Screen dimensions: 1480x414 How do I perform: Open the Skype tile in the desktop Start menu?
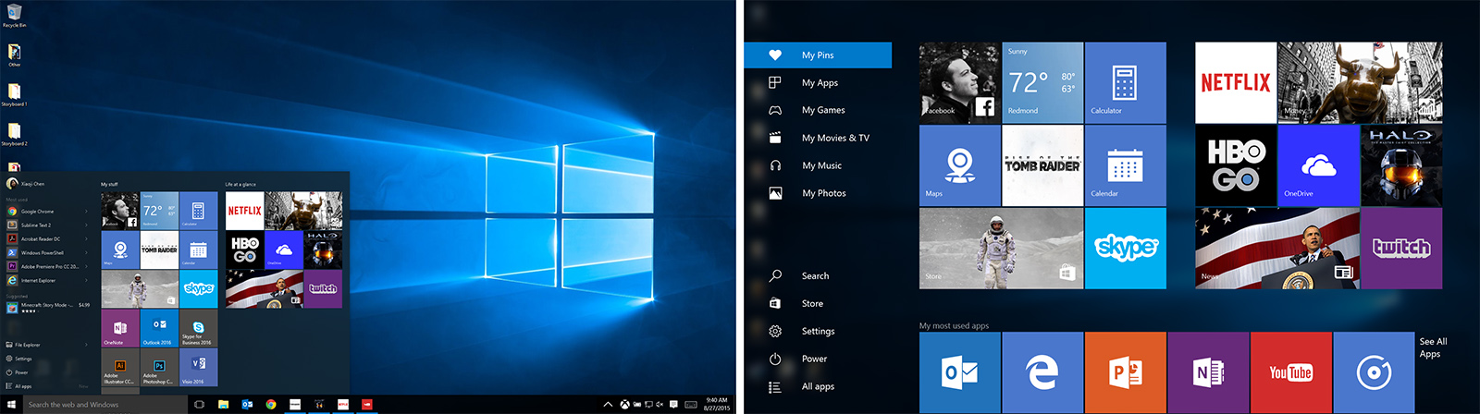[198, 288]
